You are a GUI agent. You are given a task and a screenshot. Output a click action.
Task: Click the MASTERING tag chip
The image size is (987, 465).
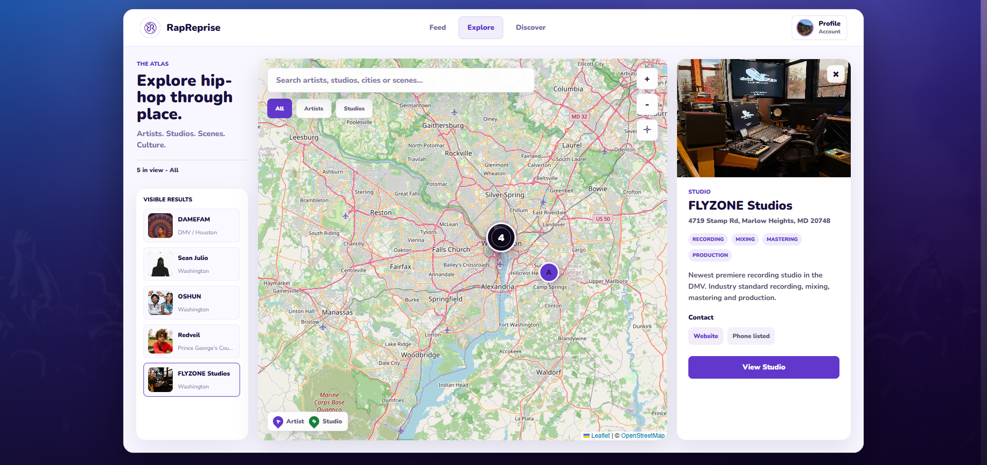782,239
